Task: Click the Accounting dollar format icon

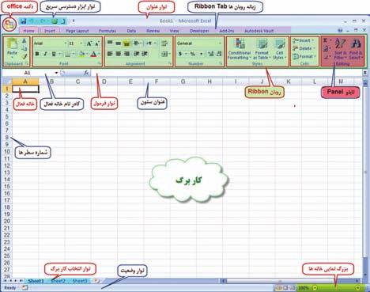Action: (180, 54)
